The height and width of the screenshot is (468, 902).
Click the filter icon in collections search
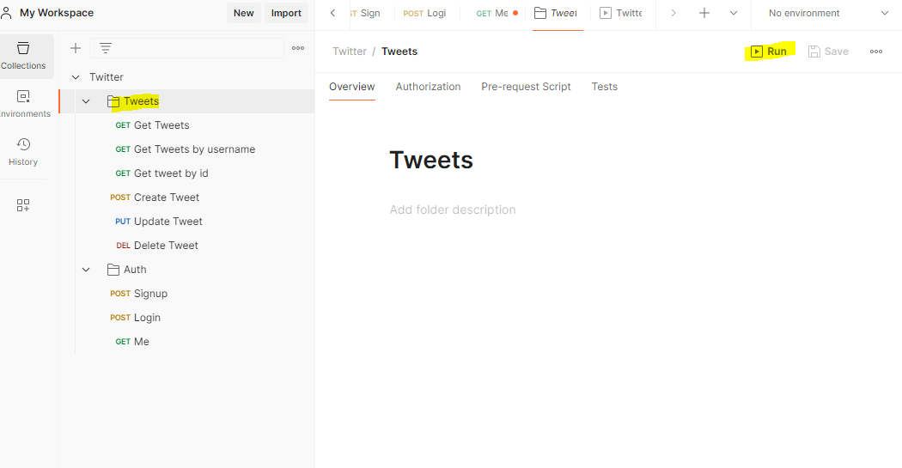click(x=106, y=48)
